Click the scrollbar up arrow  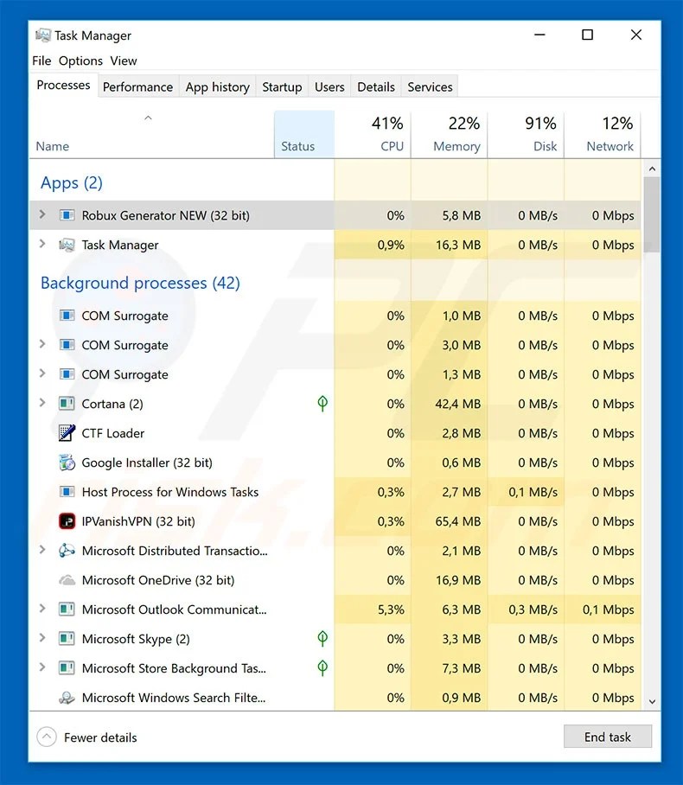652,169
